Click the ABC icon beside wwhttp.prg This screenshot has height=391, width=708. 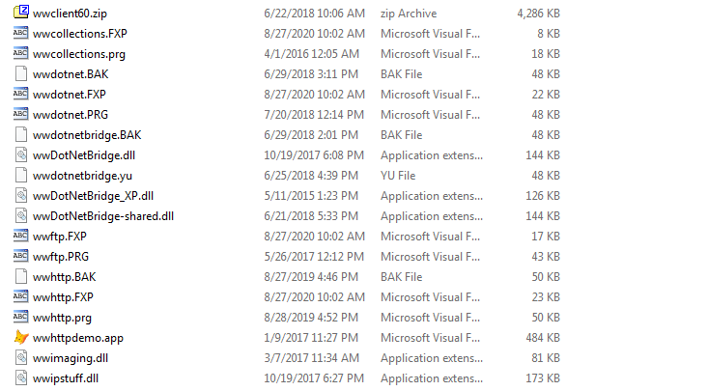tap(21, 317)
